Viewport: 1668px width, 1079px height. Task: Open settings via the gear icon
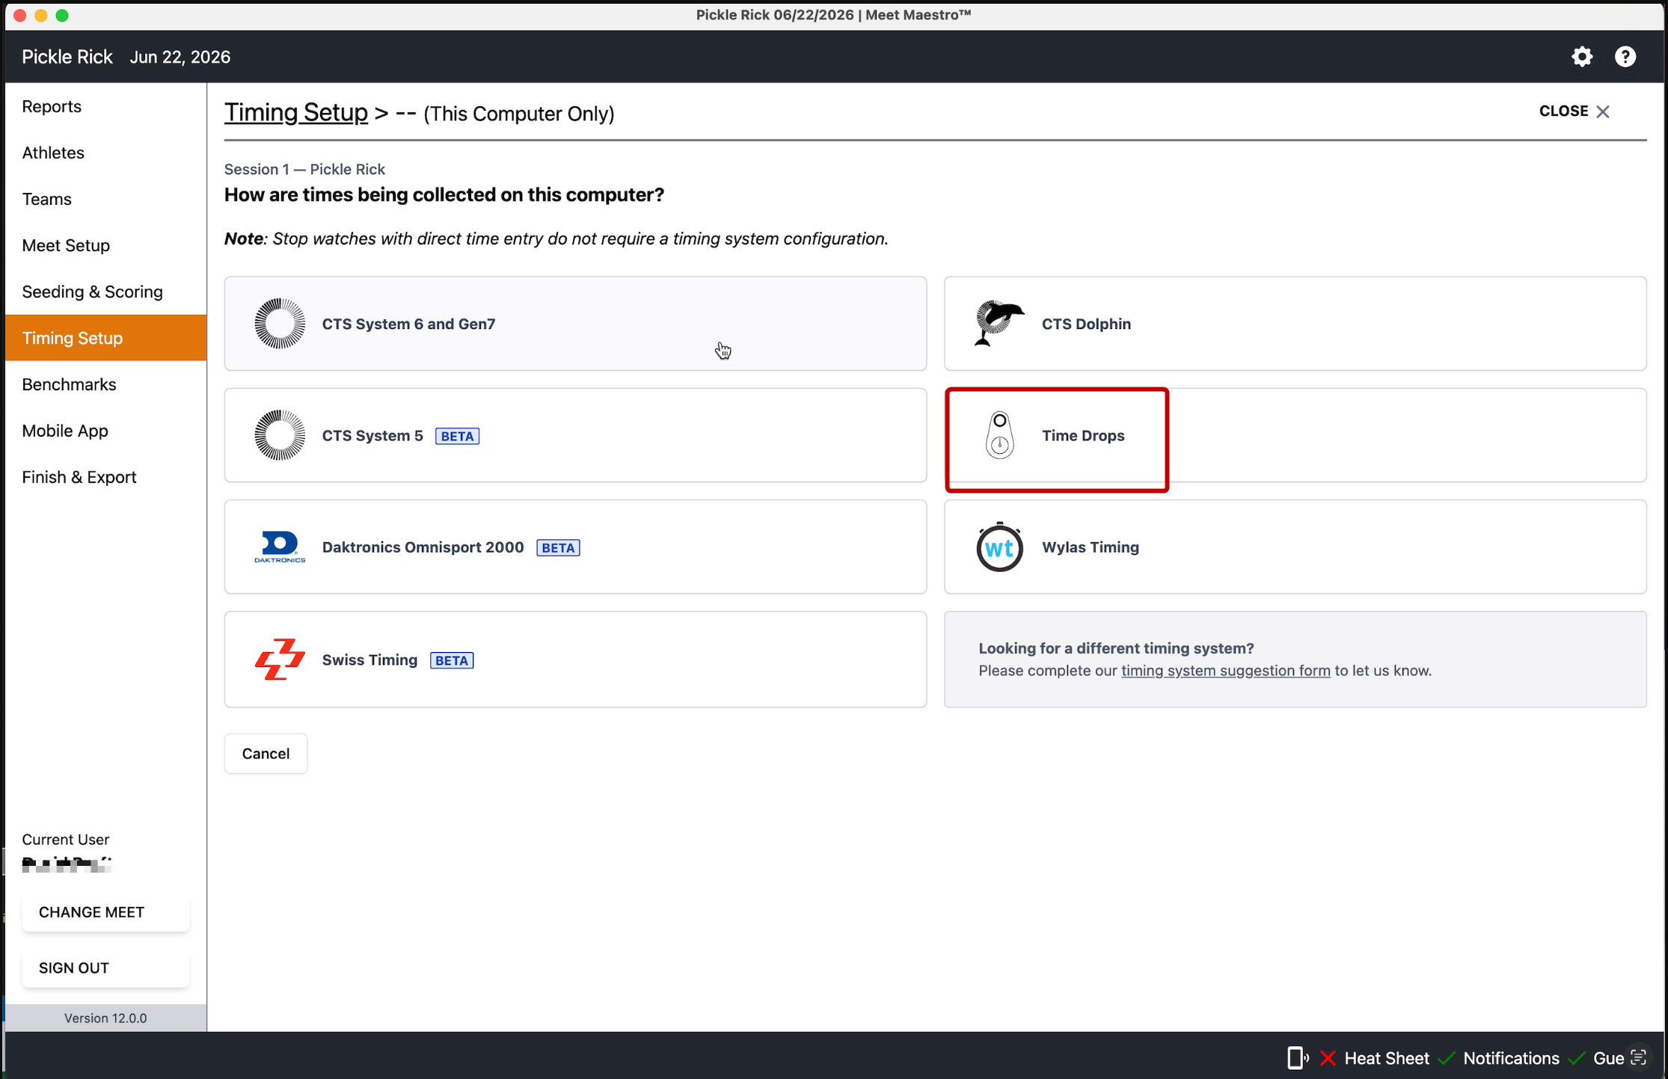pyautogui.click(x=1582, y=57)
